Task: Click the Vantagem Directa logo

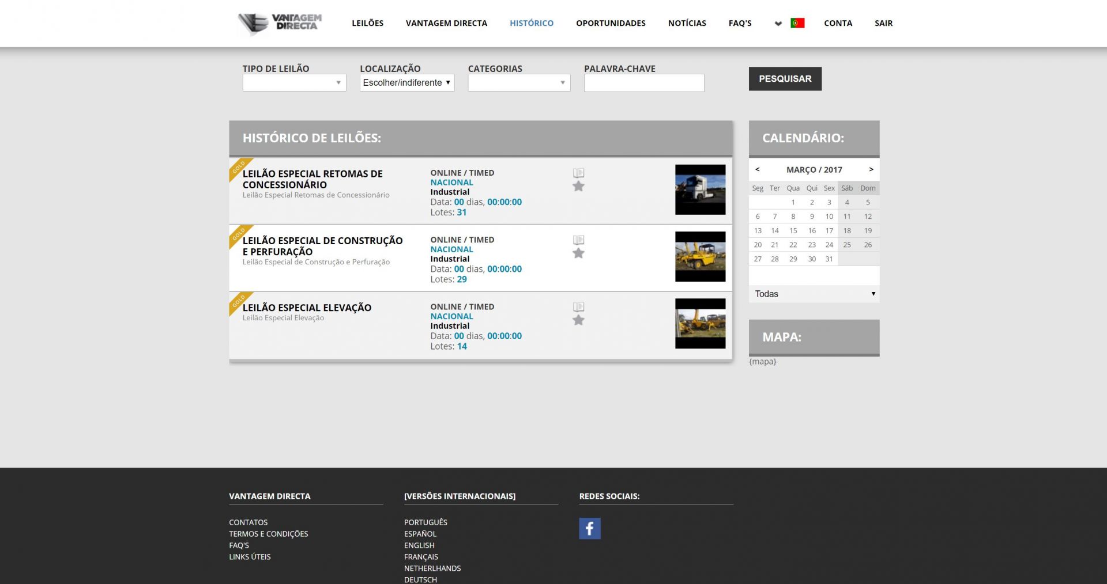Action: coord(280,23)
